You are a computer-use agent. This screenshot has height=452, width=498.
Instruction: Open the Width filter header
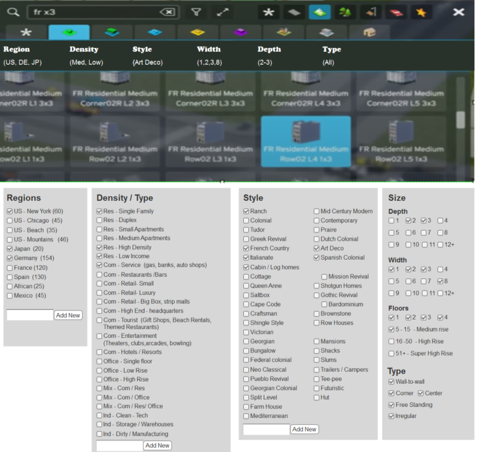coord(208,49)
